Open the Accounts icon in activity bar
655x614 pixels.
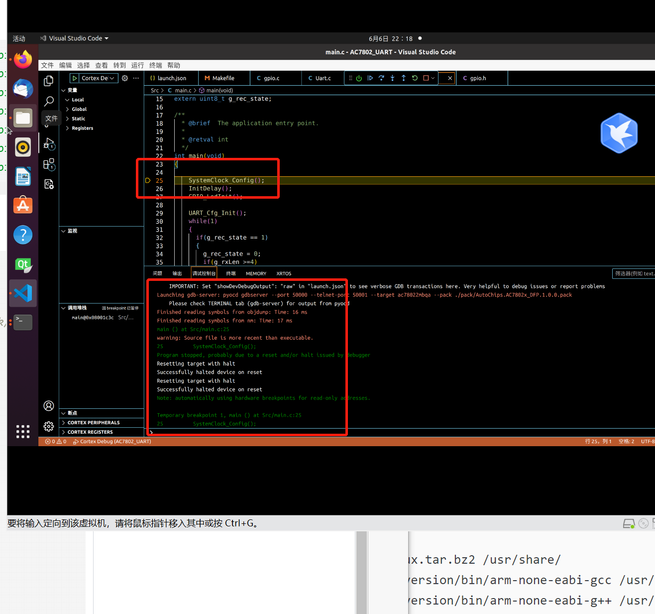[49, 406]
